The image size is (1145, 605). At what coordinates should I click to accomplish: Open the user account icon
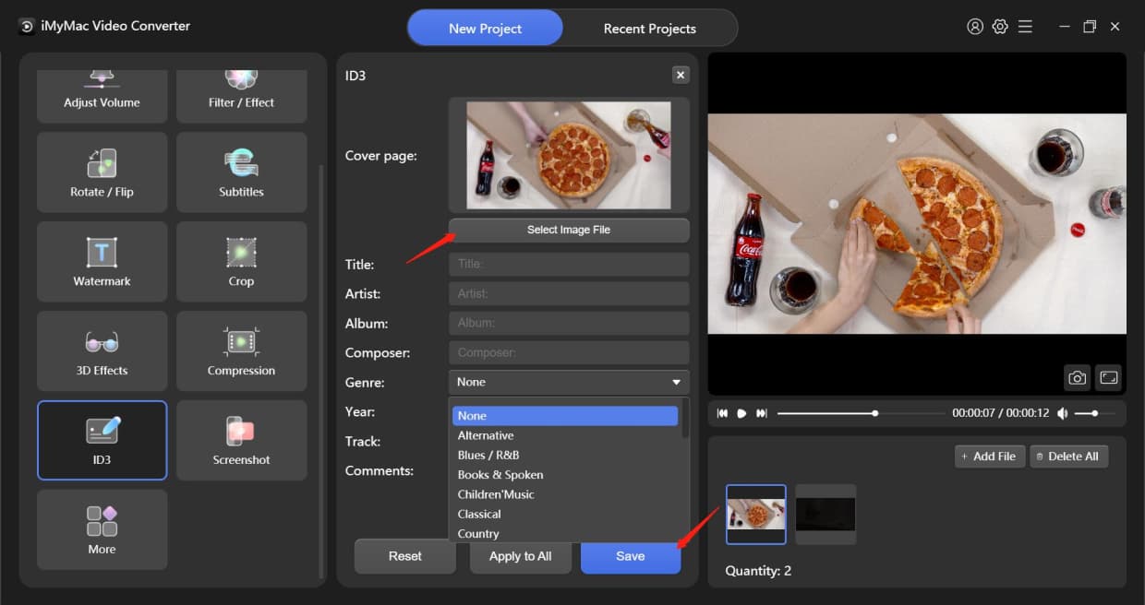pyautogui.click(x=975, y=27)
